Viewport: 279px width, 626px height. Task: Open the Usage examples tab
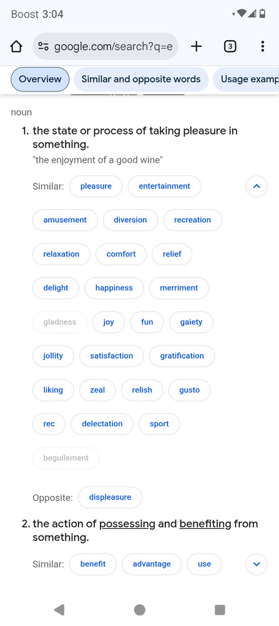coord(246,79)
